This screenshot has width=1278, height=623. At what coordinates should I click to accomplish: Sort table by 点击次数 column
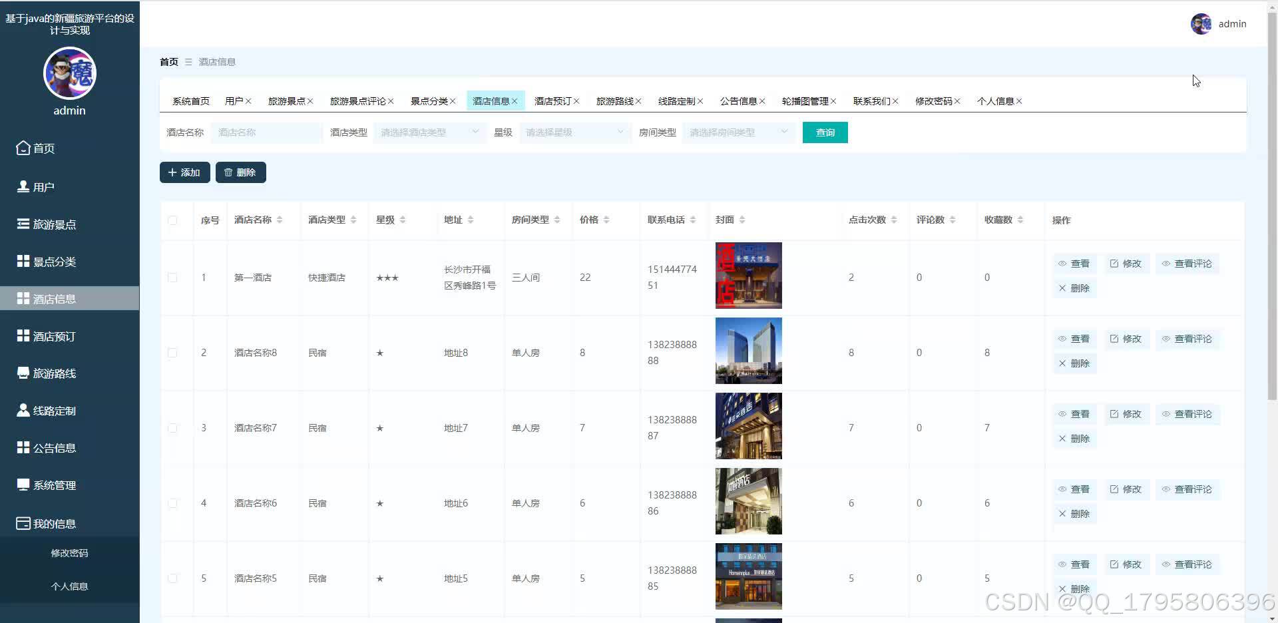tap(894, 220)
